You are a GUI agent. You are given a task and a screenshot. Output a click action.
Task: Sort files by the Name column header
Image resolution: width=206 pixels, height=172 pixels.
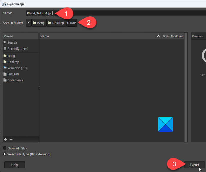click(101, 36)
